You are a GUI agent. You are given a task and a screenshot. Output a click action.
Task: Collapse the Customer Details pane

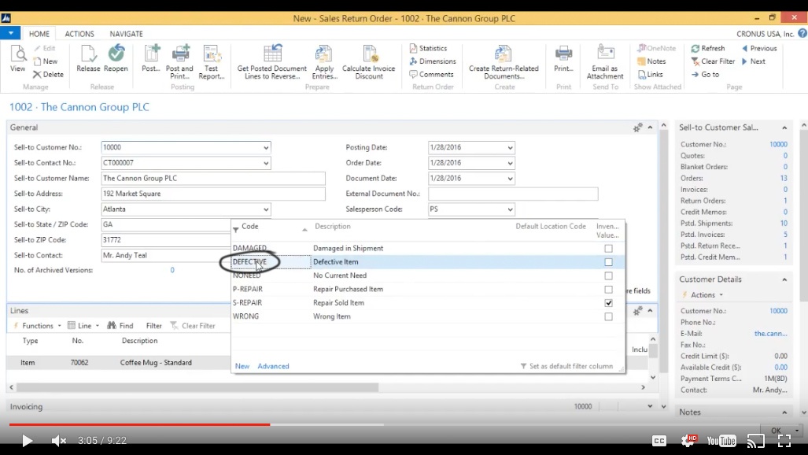pyautogui.click(x=784, y=279)
